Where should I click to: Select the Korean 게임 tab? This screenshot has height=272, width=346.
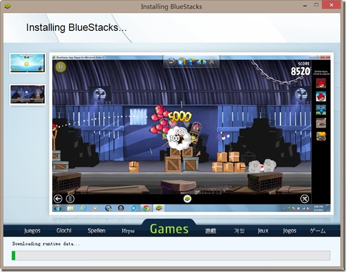tap(239, 231)
